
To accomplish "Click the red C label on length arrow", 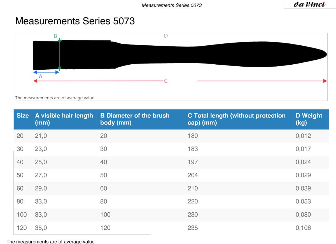I will click(166, 81).
